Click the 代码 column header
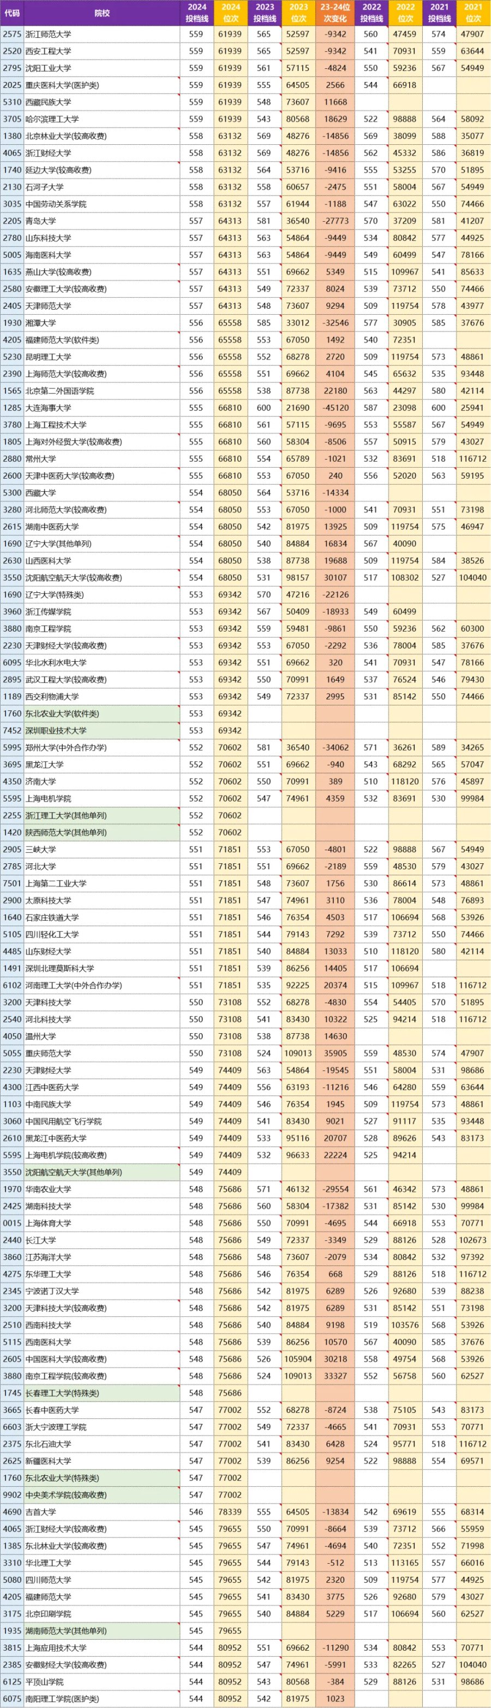This screenshot has height=1708, width=491. 12,13
